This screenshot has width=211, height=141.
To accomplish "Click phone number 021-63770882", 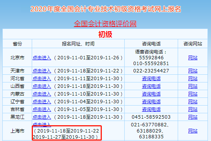I will coord(149,125).
